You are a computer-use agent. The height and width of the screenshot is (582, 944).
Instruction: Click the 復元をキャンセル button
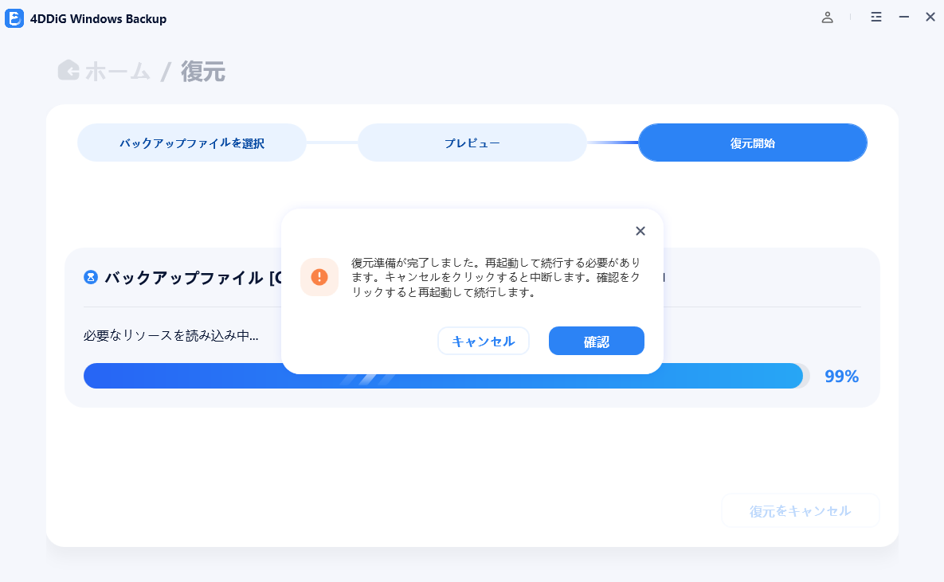(800, 510)
